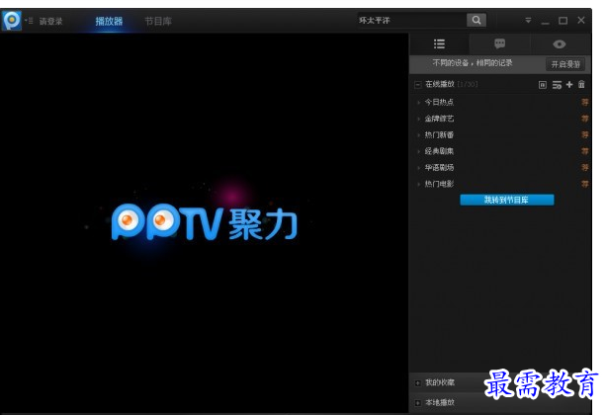Click 荐 badge on 今日热点 row
This screenshot has width=607, height=415.
pos(584,102)
